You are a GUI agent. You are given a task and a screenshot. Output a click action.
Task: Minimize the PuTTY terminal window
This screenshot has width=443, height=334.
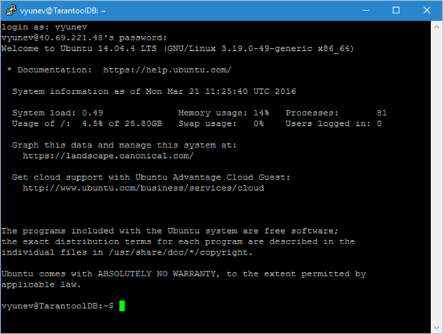tap(363, 10)
